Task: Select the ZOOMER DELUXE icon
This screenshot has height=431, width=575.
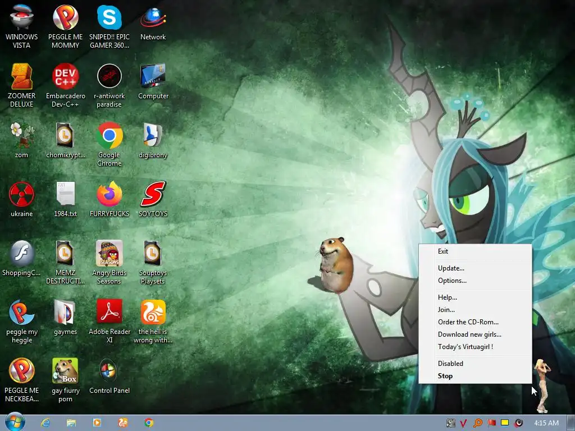Action: coord(22,85)
